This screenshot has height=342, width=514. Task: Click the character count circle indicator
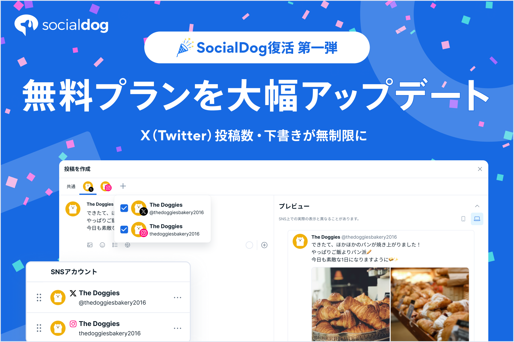[x=249, y=245]
